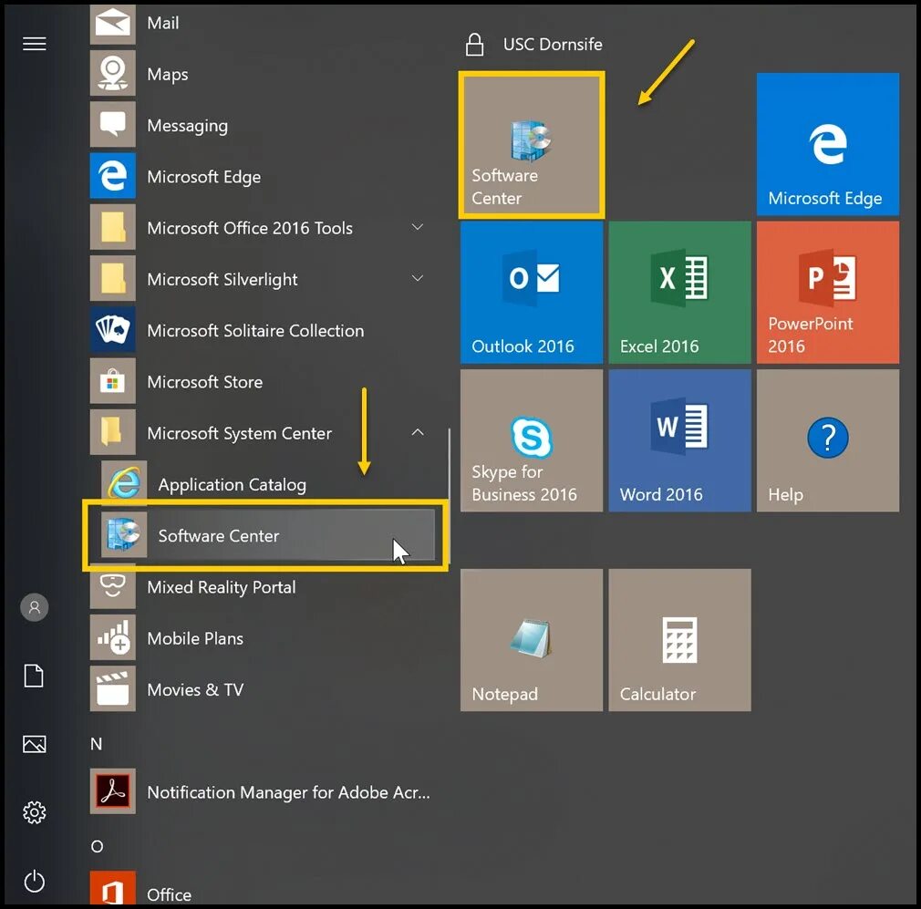Viewport: 921px width, 909px height.
Task: Click the Mixed Reality Portal text label
Action: (x=222, y=587)
